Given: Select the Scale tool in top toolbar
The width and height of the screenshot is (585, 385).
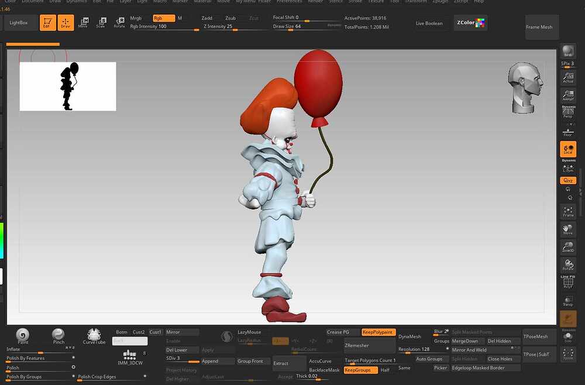Looking at the screenshot, I should [x=101, y=23].
